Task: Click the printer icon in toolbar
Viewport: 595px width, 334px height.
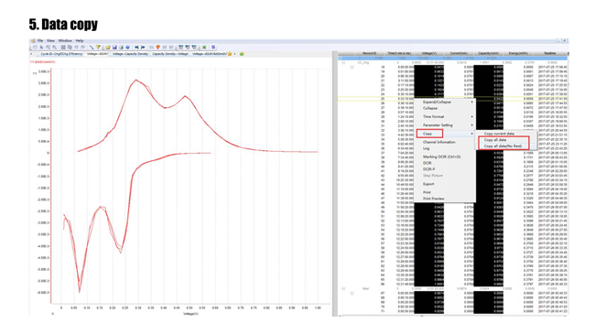Action: click(x=121, y=48)
